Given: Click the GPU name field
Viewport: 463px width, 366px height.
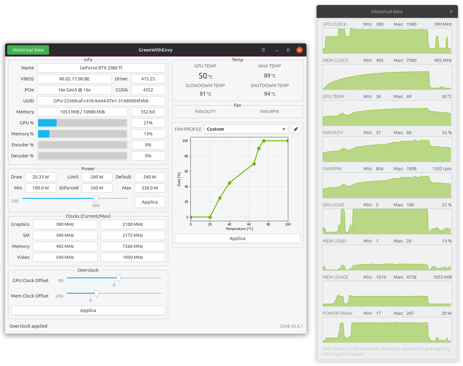Looking at the screenshot, I should click(x=101, y=68).
